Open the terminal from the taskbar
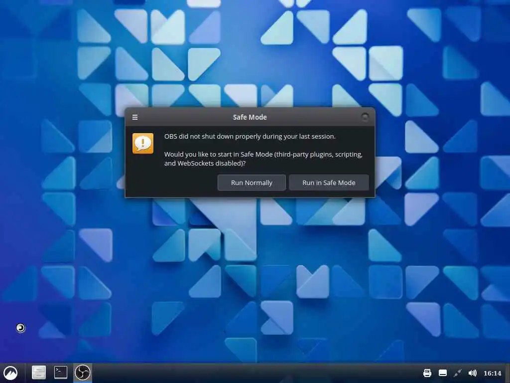Viewport: 510px width, 383px height. 60,373
